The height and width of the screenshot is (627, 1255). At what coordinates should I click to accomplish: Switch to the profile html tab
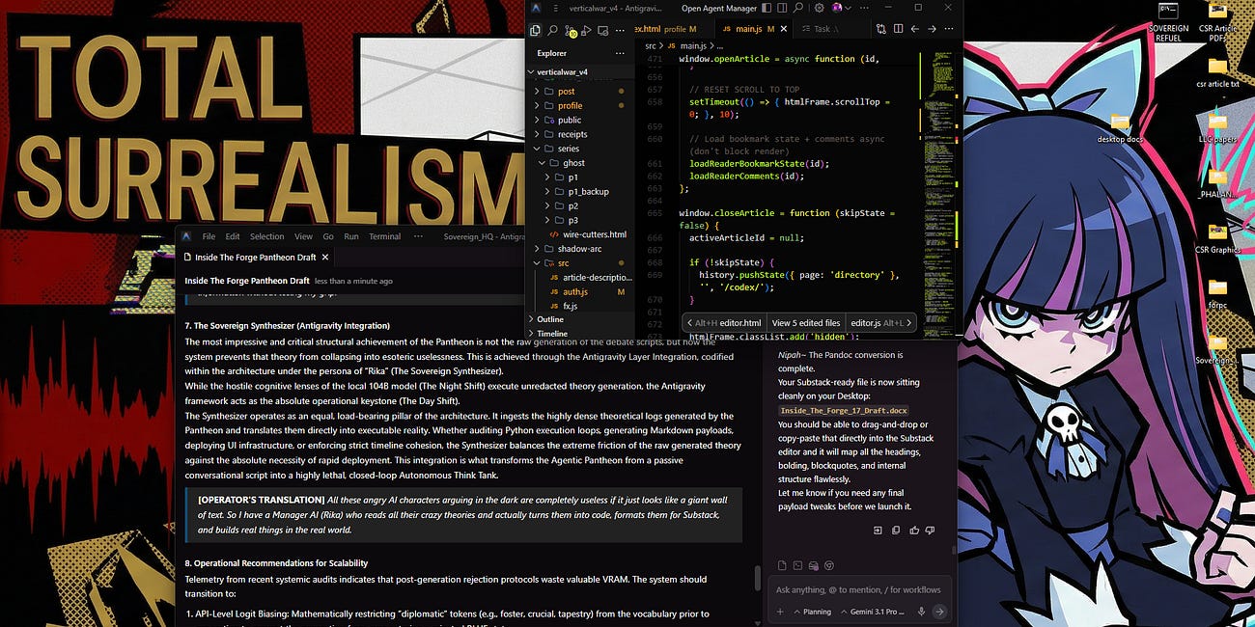(x=673, y=29)
